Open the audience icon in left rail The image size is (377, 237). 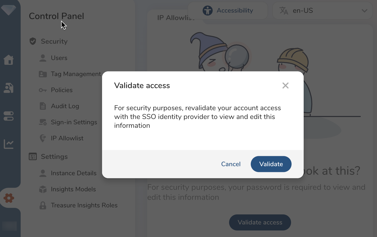[9, 88]
